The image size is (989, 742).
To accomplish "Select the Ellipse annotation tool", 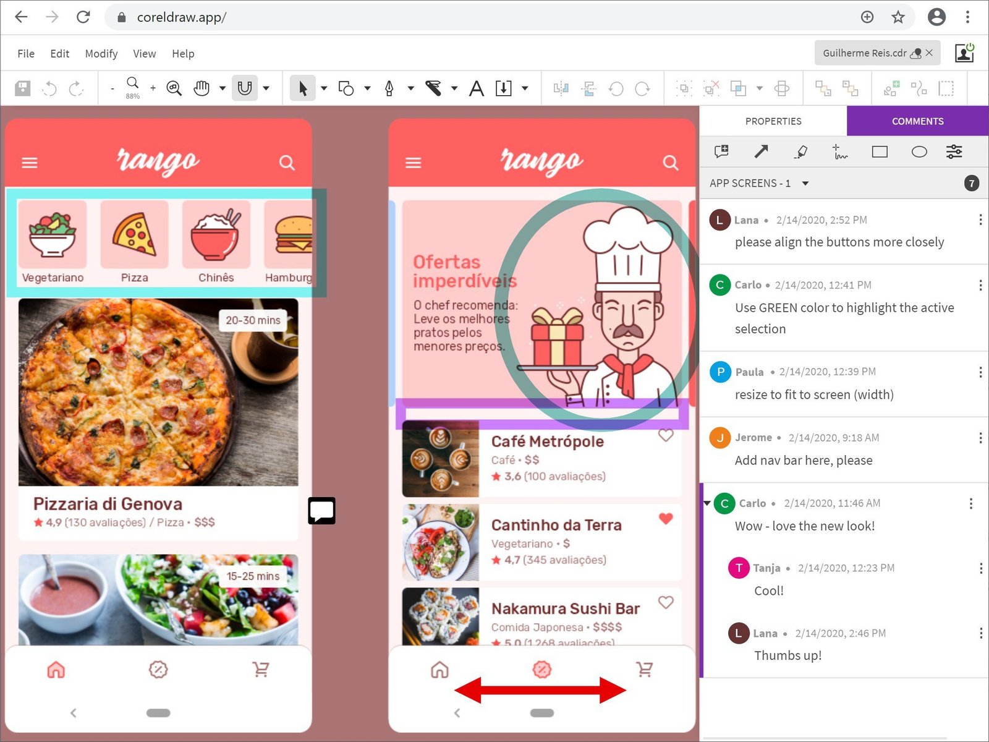I will 919,151.
